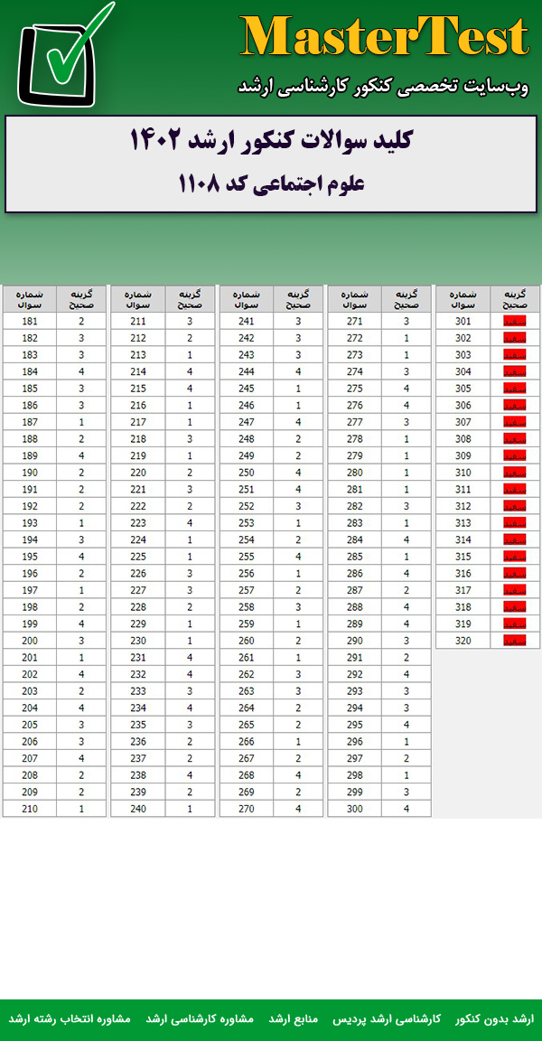Click the علوم اجتماعی کد ۱۱۰۸ subtitle

(271, 183)
